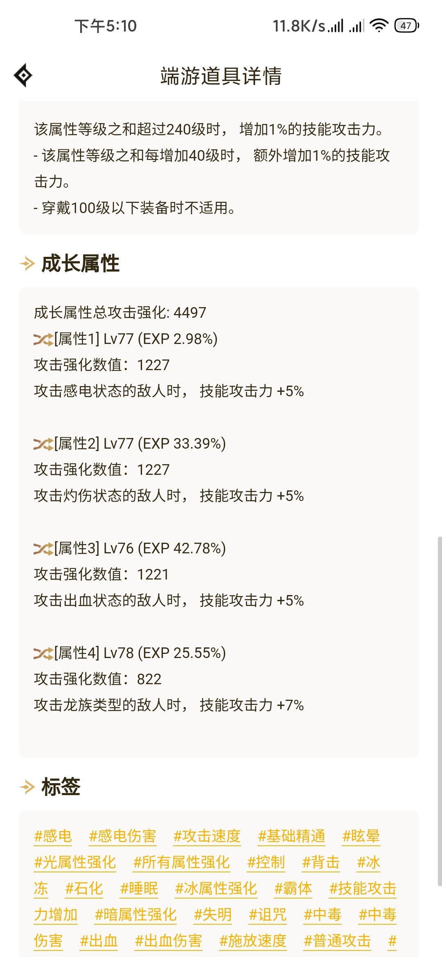Tap shuffle icon beside 属性4

[x=43, y=653]
